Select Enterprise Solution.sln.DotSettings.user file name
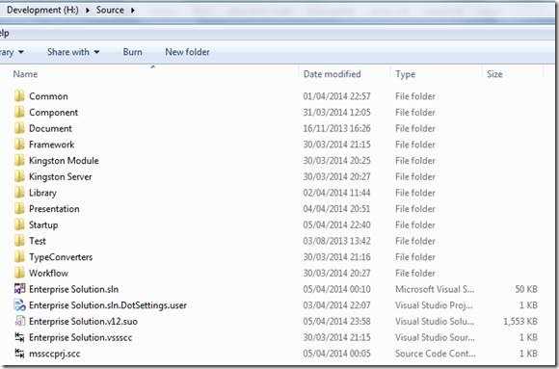 (x=108, y=305)
